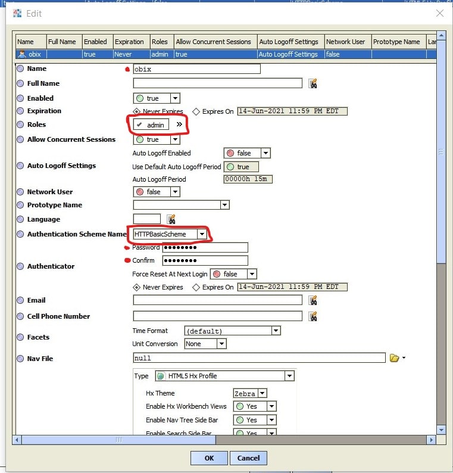Confirm changes with the OK button
The width and height of the screenshot is (453, 473).
pyautogui.click(x=209, y=458)
